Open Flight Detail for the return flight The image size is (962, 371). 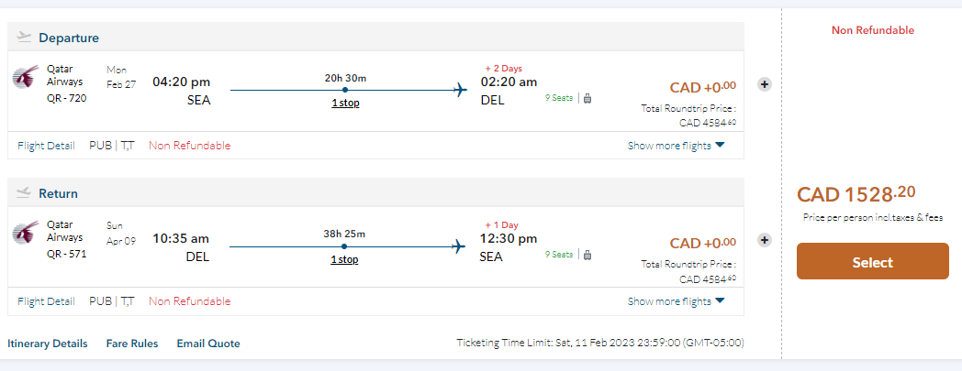(46, 301)
